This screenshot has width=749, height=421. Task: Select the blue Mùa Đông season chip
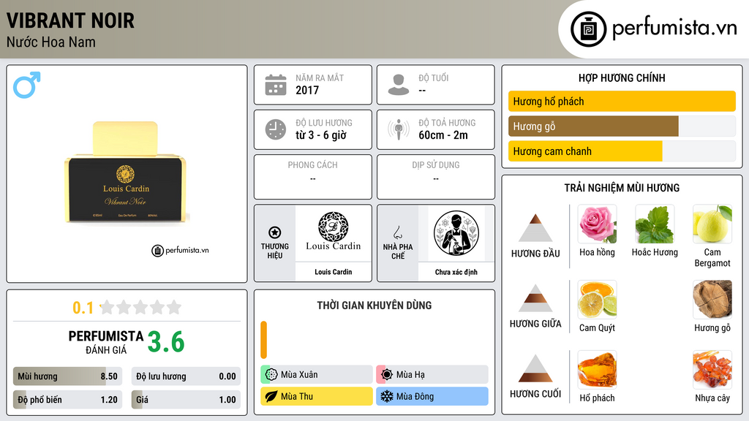click(432, 396)
